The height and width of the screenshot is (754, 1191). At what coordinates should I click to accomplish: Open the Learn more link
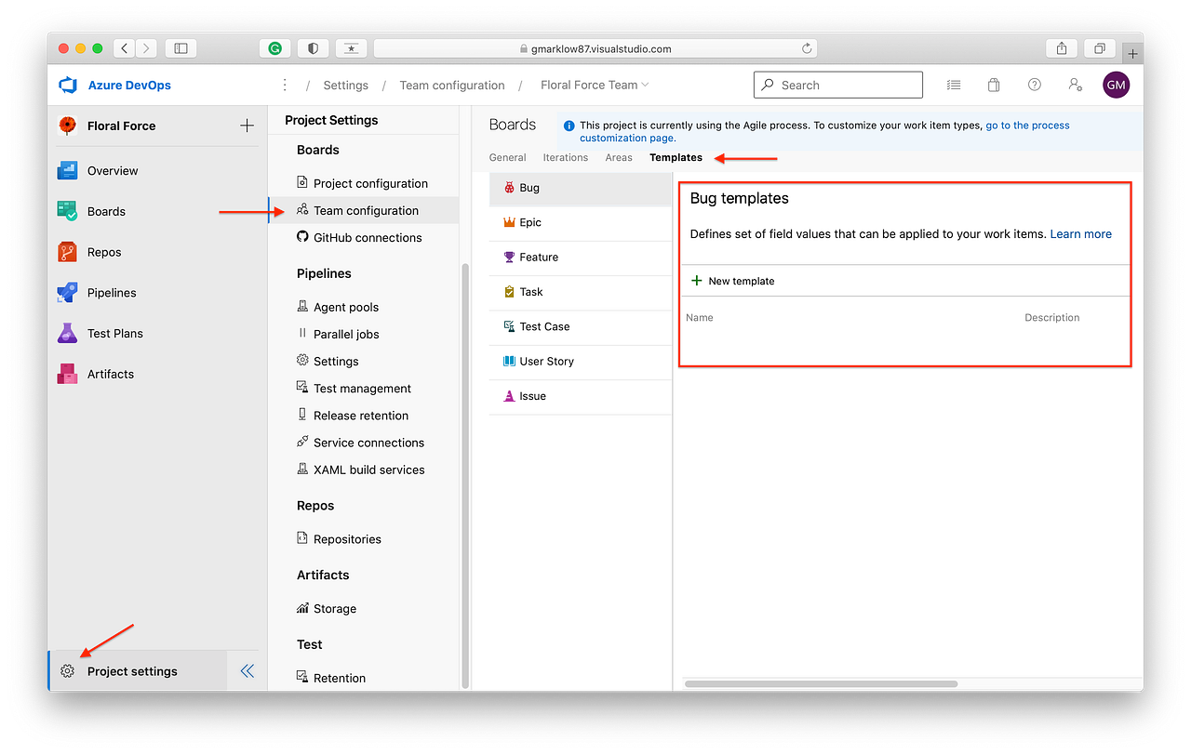[x=1080, y=233]
